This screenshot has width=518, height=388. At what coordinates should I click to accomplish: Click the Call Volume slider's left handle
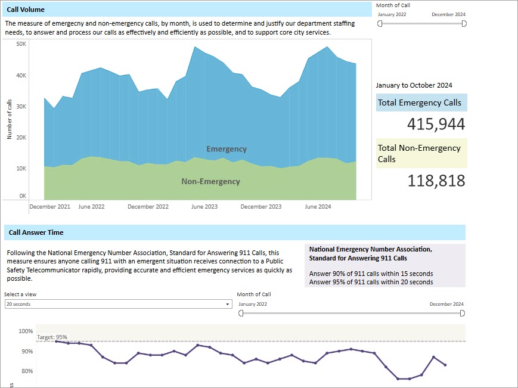tap(380, 23)
